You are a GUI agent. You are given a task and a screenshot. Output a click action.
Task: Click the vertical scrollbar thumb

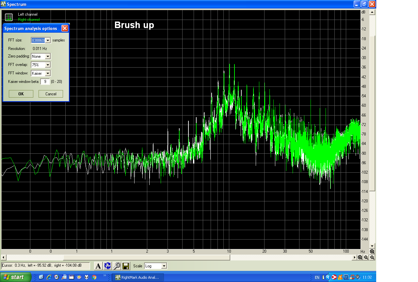click(x=372, y=113)
